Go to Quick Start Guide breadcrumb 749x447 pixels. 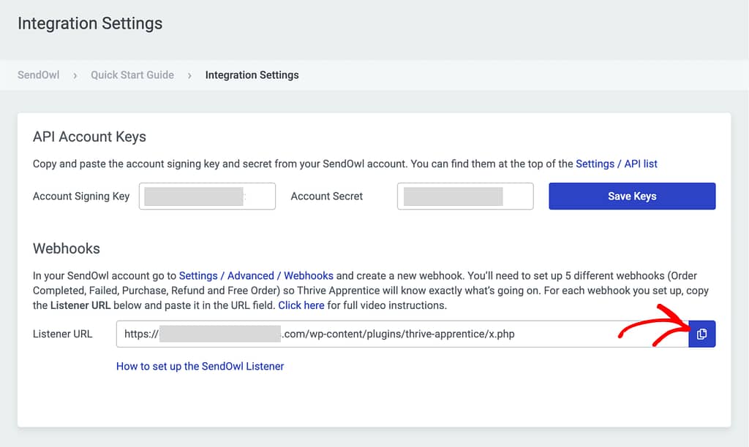click(132, 75)
